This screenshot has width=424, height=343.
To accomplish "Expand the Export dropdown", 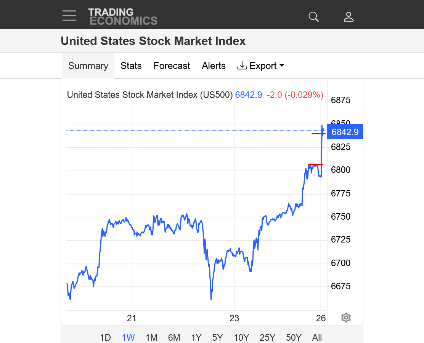I will coord(261,66).
